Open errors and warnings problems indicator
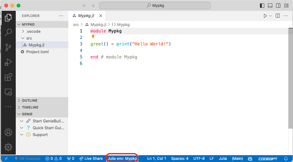 click(54, 159)
